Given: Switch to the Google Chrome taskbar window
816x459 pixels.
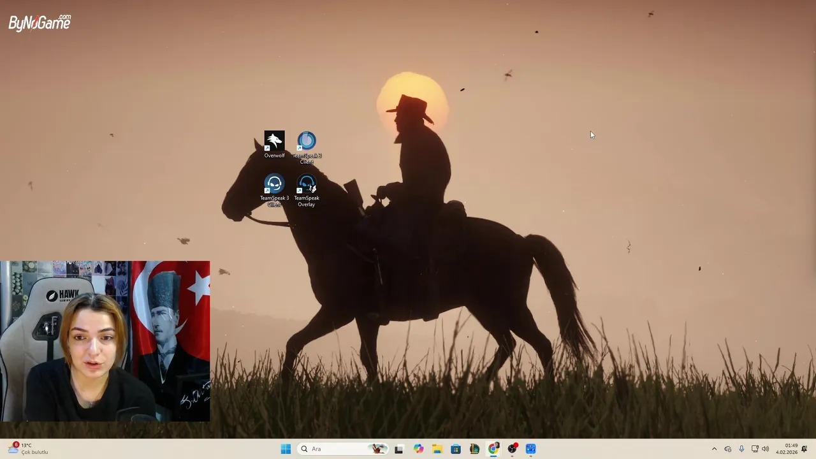Looking at the screenshot, I should tap(493, 449).
